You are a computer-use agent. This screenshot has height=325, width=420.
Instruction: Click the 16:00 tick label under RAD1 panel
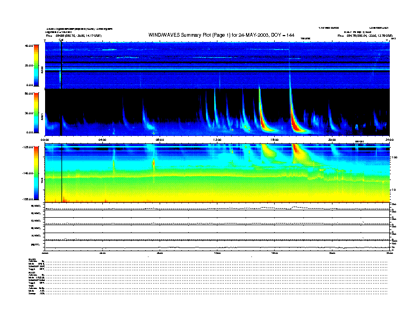click(275, 140)
